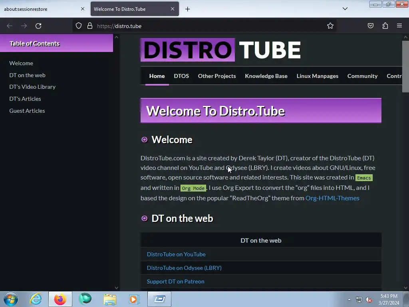Open a new tab with plus button

(x=188, y=9)
